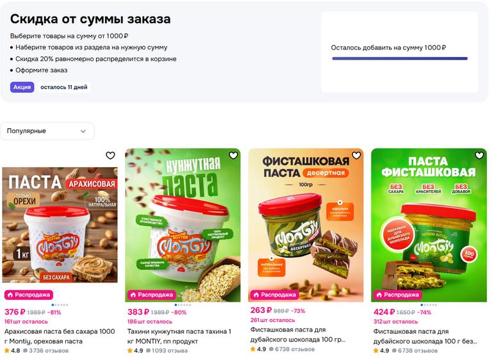Click star rating 4.8 of peanut paste
This screenshot has height=358, width=492.
click(12, 350)
